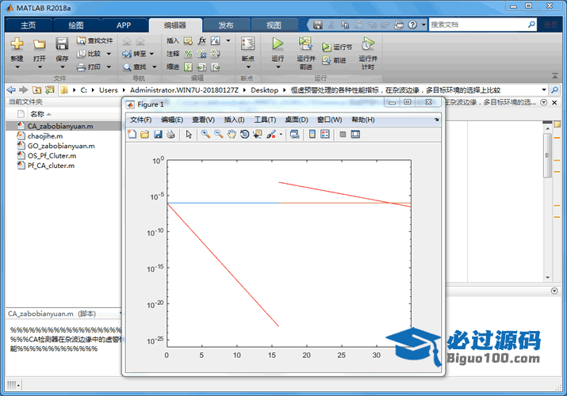Click the Desktop path segment
Screen dimensions: 567x396
point(264,90)
